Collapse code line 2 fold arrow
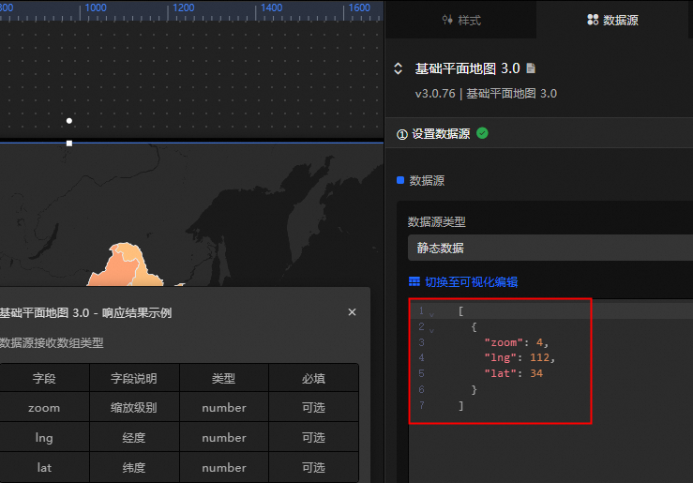This screenshot has height=483, width=693. click(431, 330)
